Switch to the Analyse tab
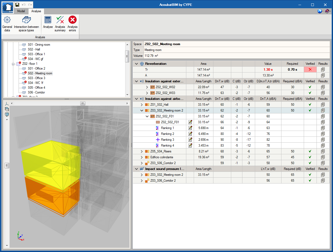Image resolution: width=333 pixels, height=252 pixels. pyautogui.click(x=36, y=11)
